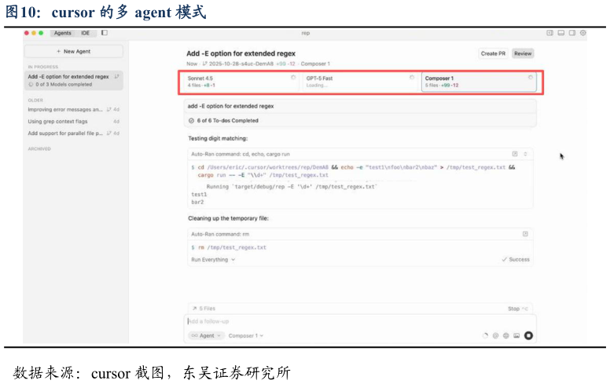Expand the Run Everything dropdown
The height and width of the screenshot is (384, 610).
[x=212, y=259]
